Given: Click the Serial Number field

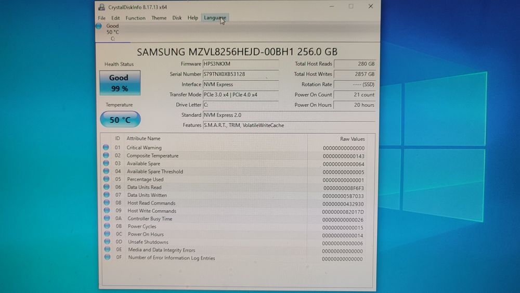Looking at the screenshot, I should [241, 74].
